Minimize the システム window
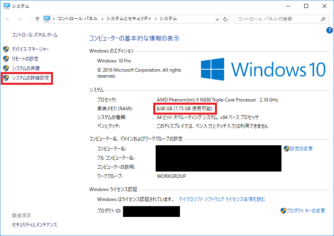The width and height of the screenshot is (334, 236). click(x=288, y=6)
